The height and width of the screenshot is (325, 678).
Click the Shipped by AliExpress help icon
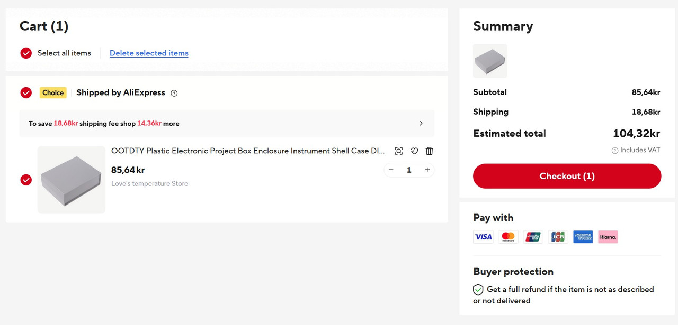point(174,94)
